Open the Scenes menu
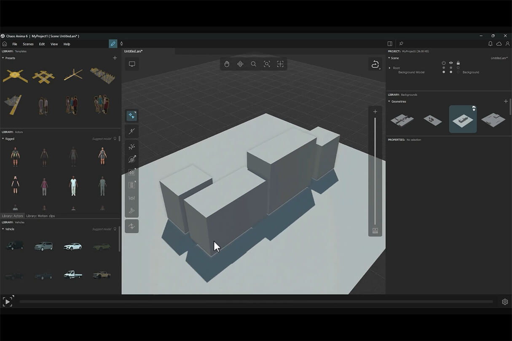Screen dimensions: 512x341 pos(28,44)
